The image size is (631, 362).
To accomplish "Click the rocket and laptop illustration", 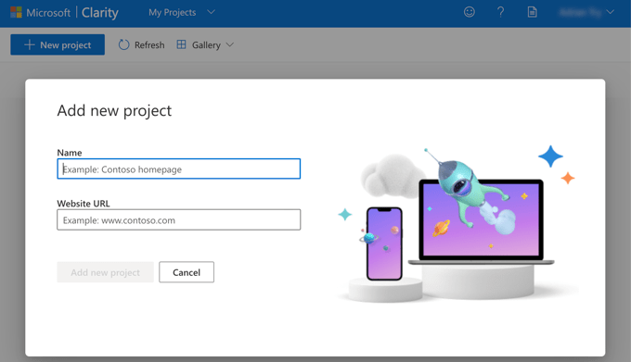I will pos(457,223).
